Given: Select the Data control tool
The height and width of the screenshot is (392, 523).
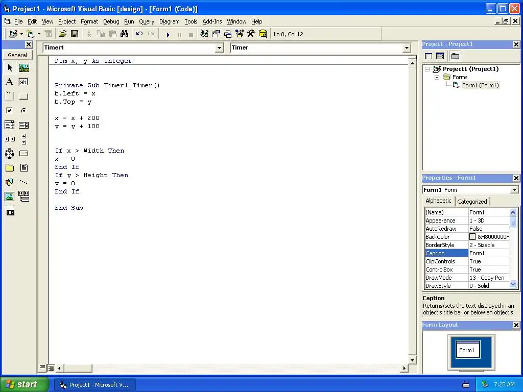Looking at the screenshot, I should tap(23, 197).
